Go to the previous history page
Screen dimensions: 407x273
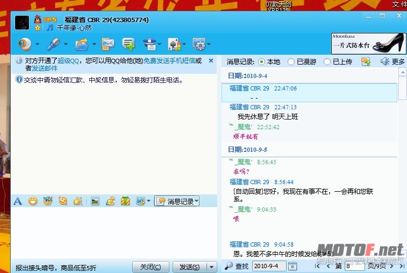[x=329, y=266]
